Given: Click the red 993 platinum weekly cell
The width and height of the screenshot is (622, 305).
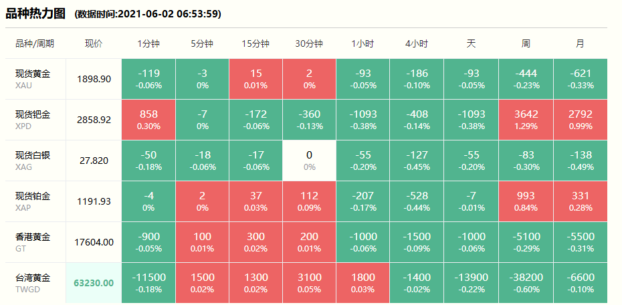Looking at the screenshot, I should (526, 201).
